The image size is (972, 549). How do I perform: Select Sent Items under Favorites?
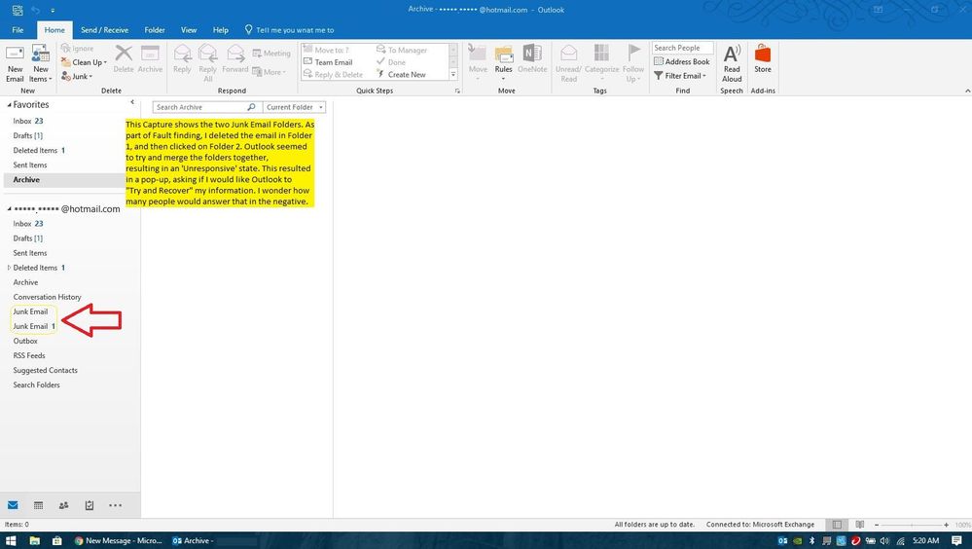pos(30,165)
